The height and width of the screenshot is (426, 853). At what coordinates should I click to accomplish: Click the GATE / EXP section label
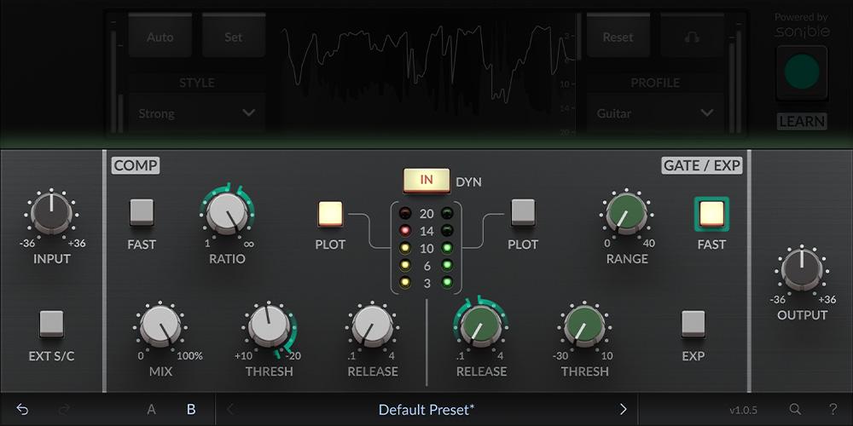(x=702, y=166)
